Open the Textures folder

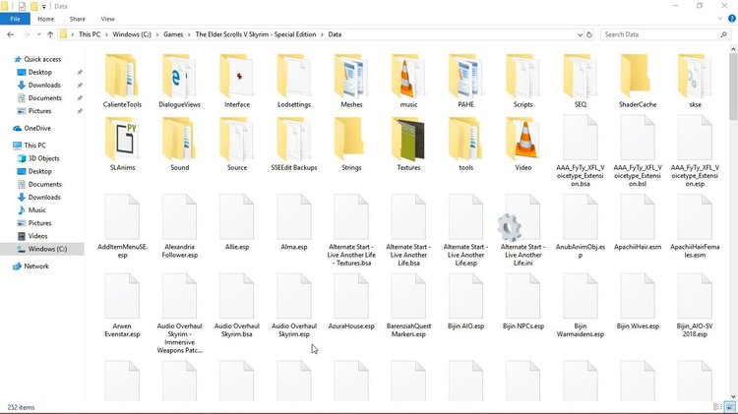pyautogui.click(x=408, y=144)
